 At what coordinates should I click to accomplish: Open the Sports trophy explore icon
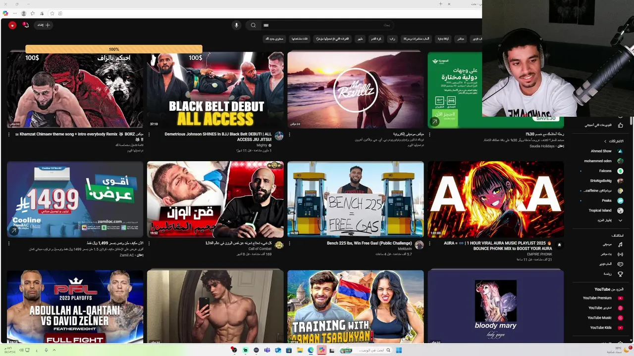point(620,274)
